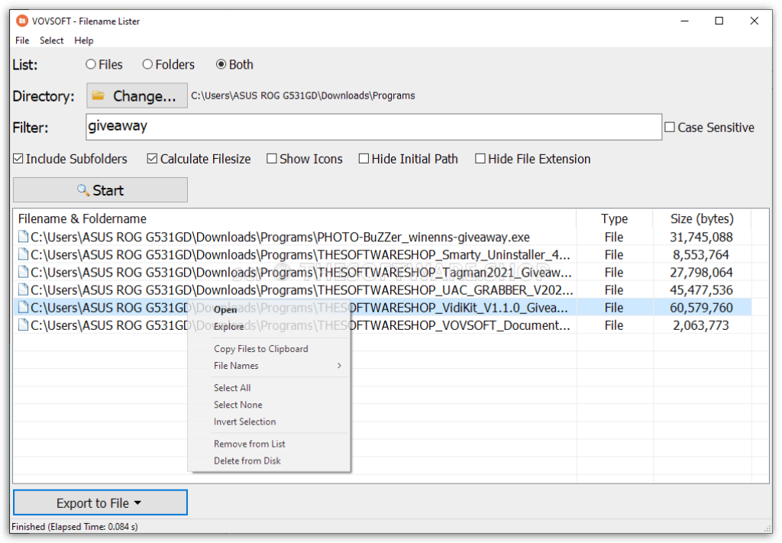Click the Size (bytes) column header
The width and height of the screenshot is (782, 543).
click(x=702, y=218)
